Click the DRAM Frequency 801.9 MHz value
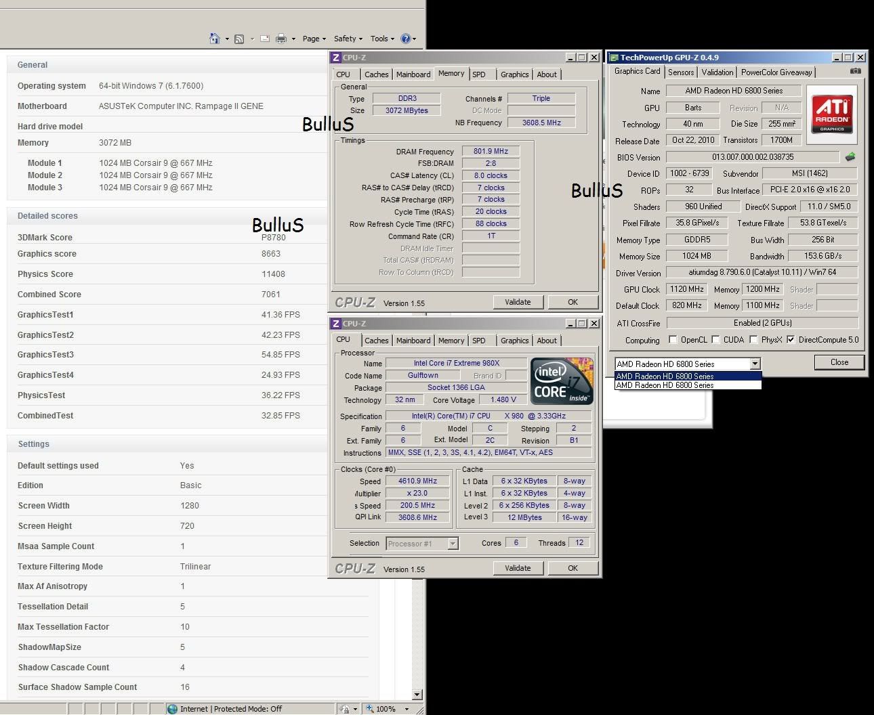Image resolution: width=874 pixels, height=715 pixels. pyautogui.click(x=491, y=151)
